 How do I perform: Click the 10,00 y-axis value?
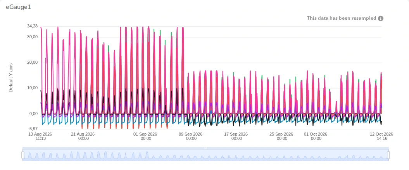pos(32,88)
